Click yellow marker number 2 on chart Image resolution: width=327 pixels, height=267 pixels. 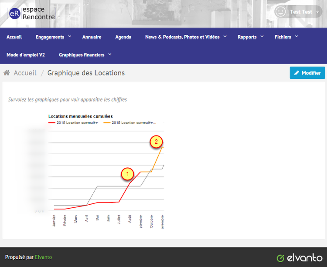[156, 142]
